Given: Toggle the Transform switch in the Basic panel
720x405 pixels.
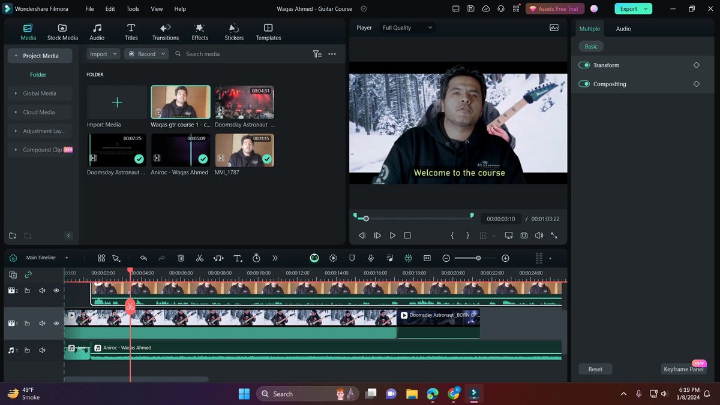Looking at the screenshot, I should (x=584, y=65).
